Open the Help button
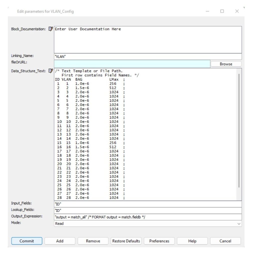The image size is (253, 256). (192, 241)
